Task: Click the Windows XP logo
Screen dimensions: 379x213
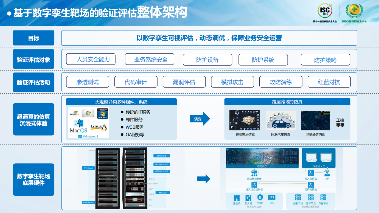Action: [75, 113]
